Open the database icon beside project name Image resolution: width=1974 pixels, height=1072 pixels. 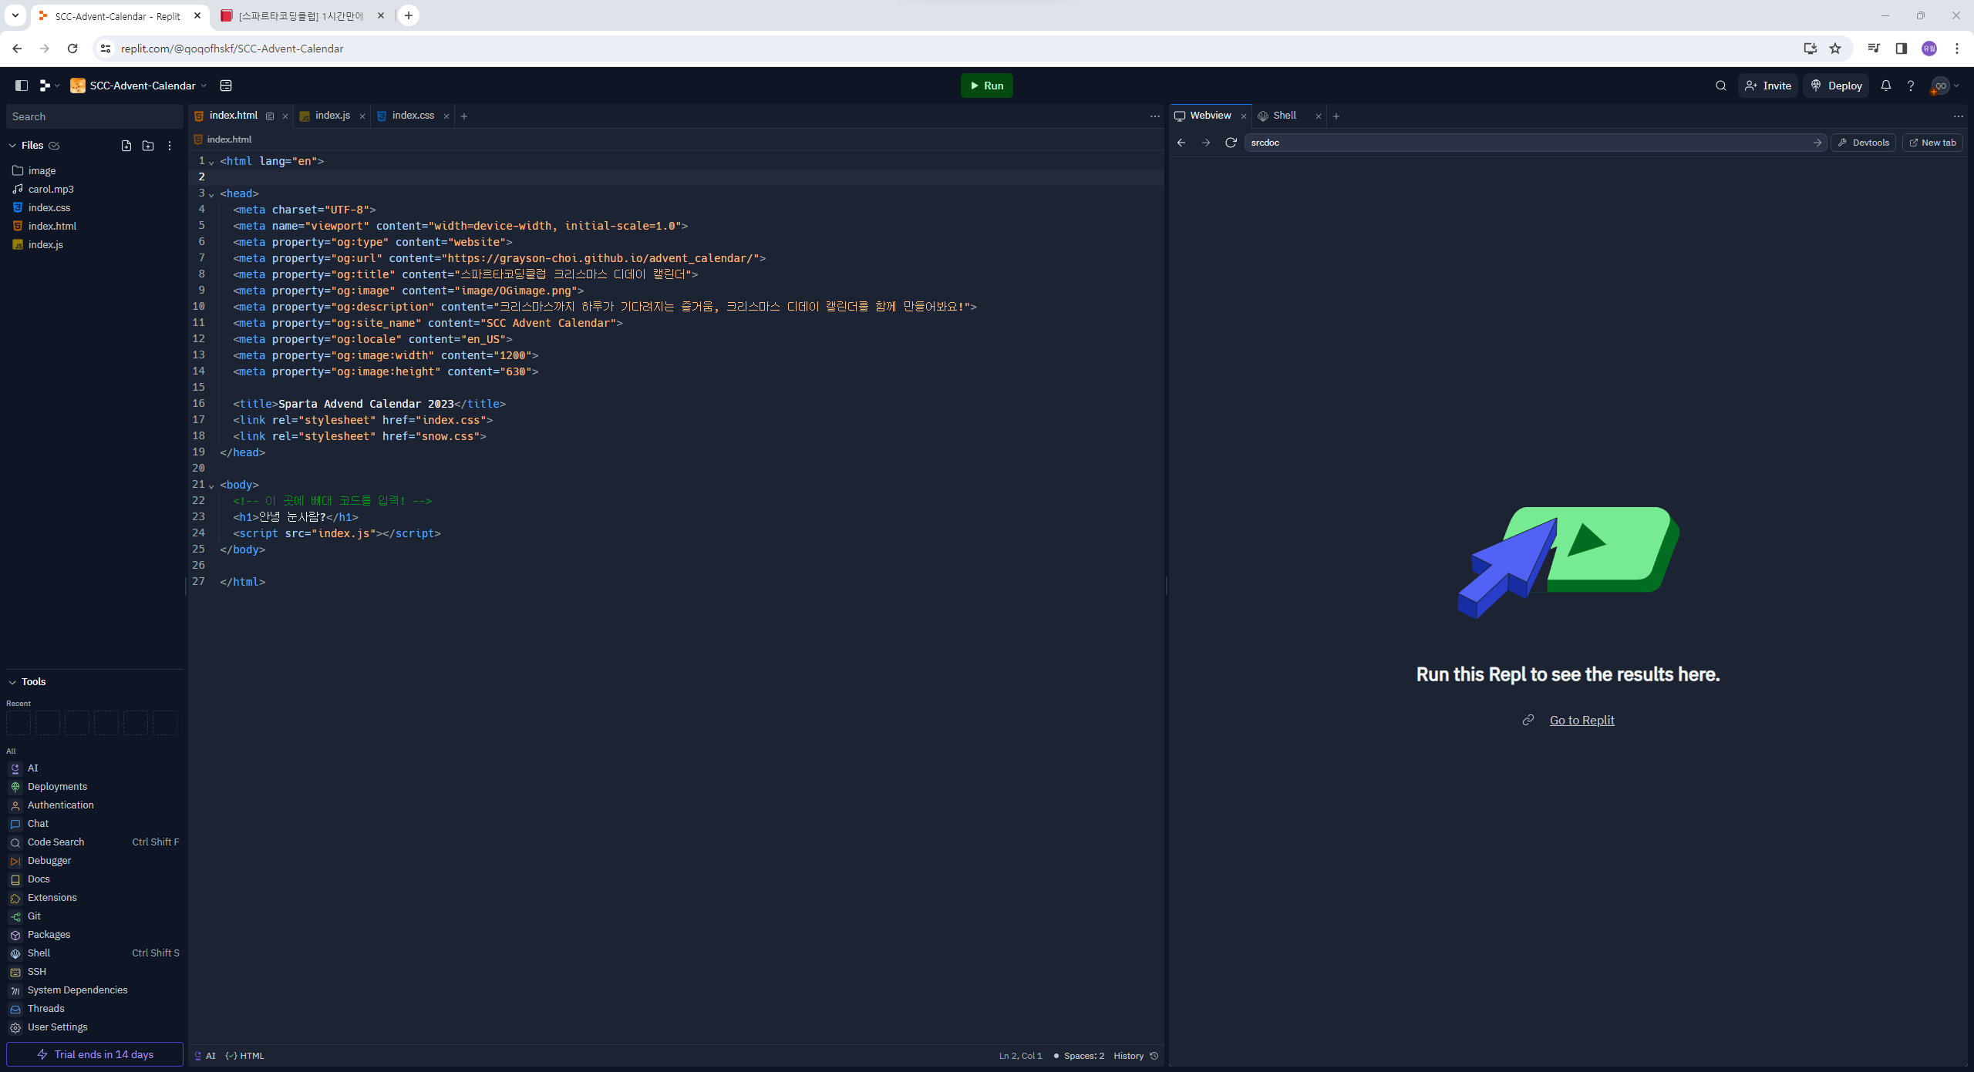click(226, 86)
